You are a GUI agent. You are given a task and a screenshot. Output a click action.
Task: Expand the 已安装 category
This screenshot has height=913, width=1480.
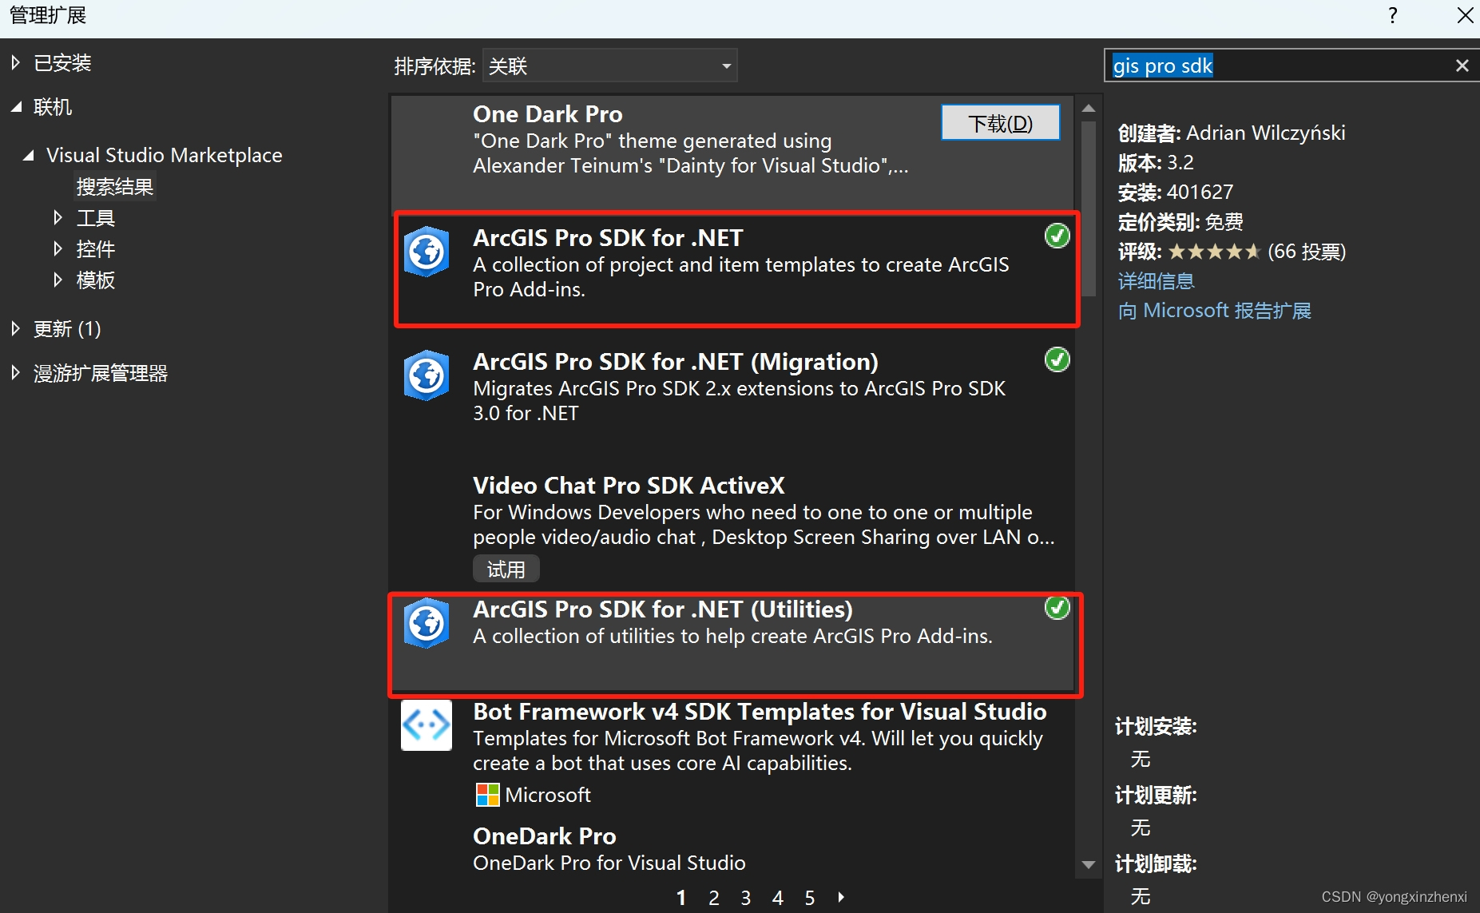pyautogui.click(x=15, y=62)
